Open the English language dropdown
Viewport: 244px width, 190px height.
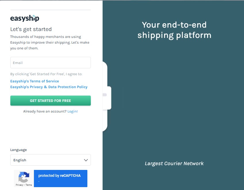50,160
